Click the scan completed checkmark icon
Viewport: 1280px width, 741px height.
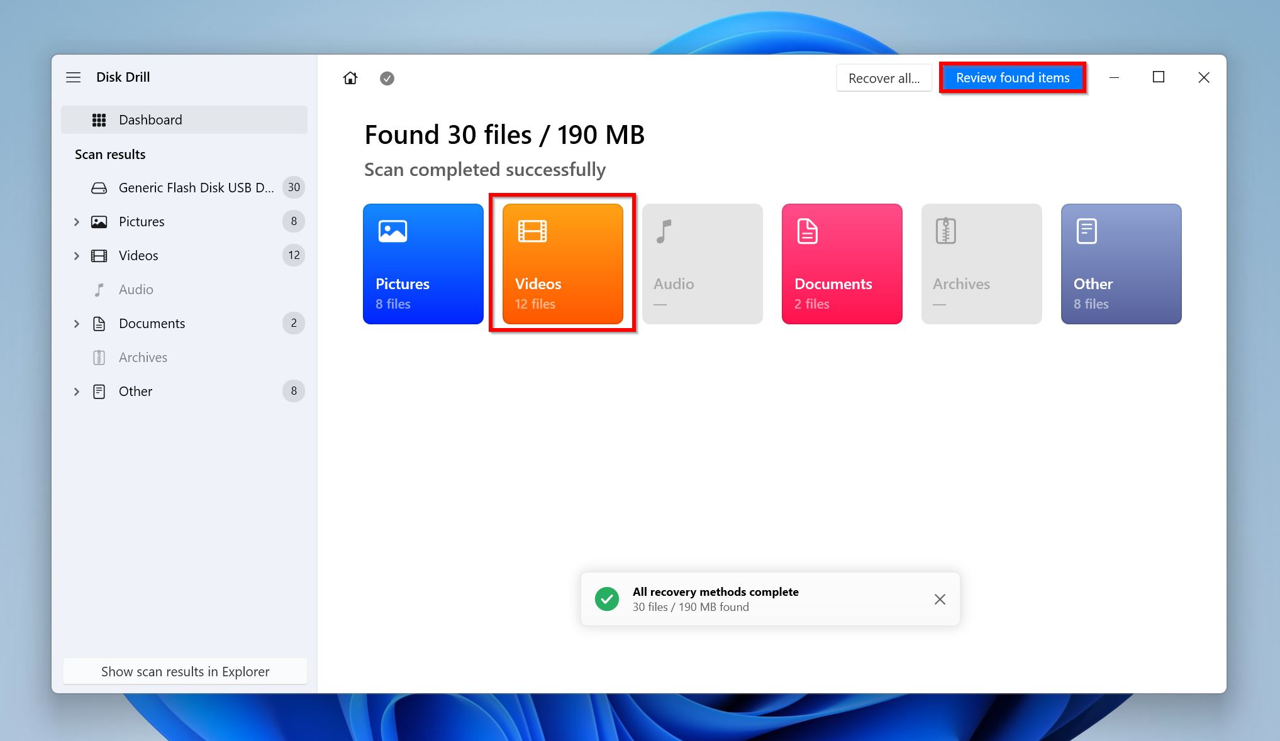(x=387, y=77)
